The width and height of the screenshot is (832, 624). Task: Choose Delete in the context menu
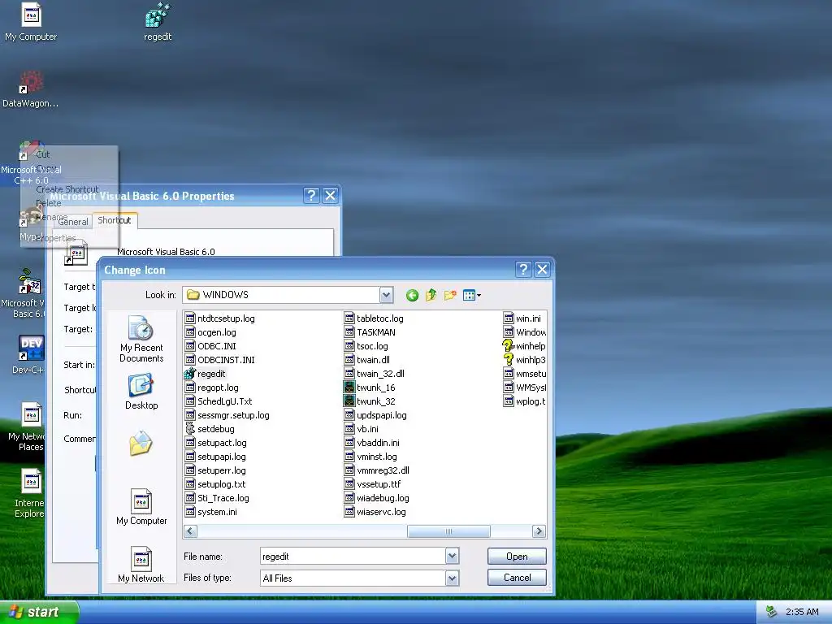(49, 203)
